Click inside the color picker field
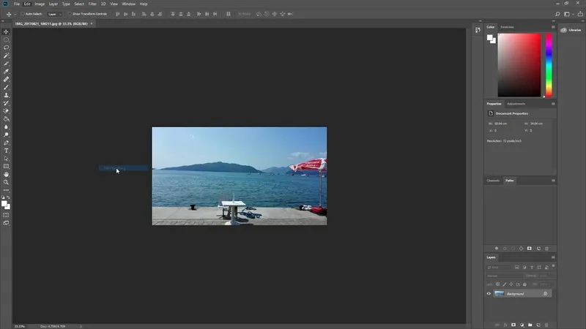 pos(519,65)
